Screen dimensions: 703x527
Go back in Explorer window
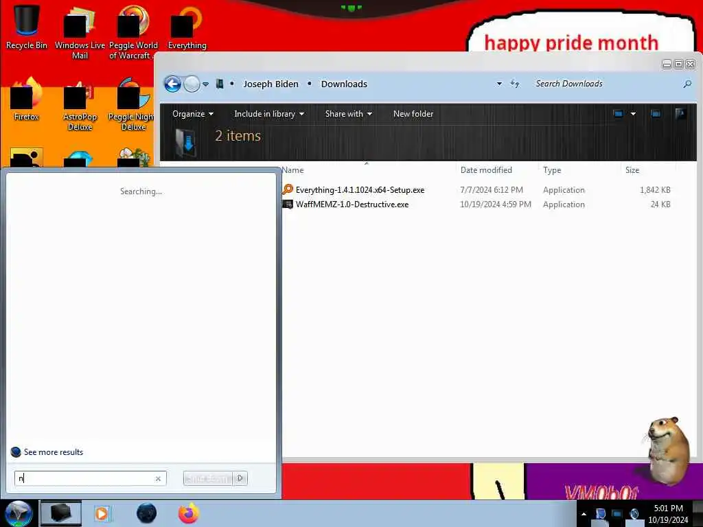click(x=172, y=84)
